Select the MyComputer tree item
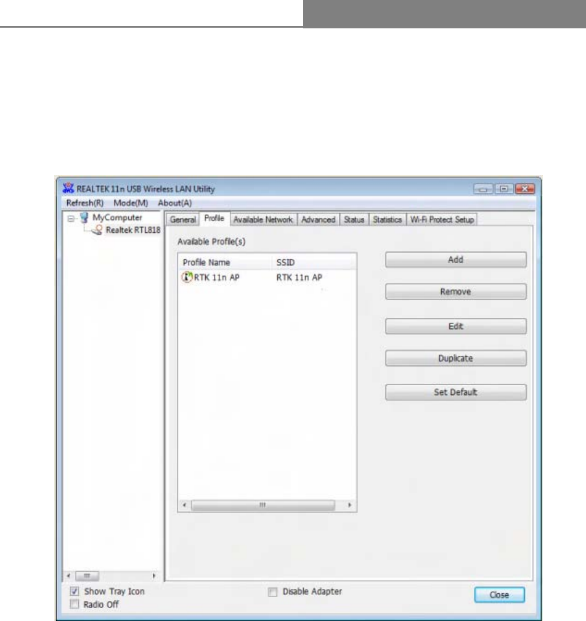 click(117, 217)
